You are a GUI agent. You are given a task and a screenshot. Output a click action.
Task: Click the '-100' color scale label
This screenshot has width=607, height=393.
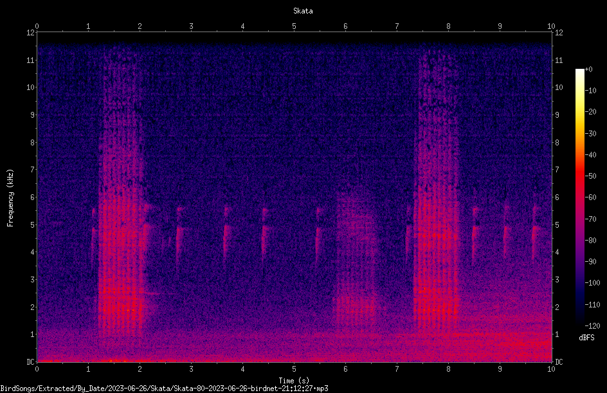592,283
